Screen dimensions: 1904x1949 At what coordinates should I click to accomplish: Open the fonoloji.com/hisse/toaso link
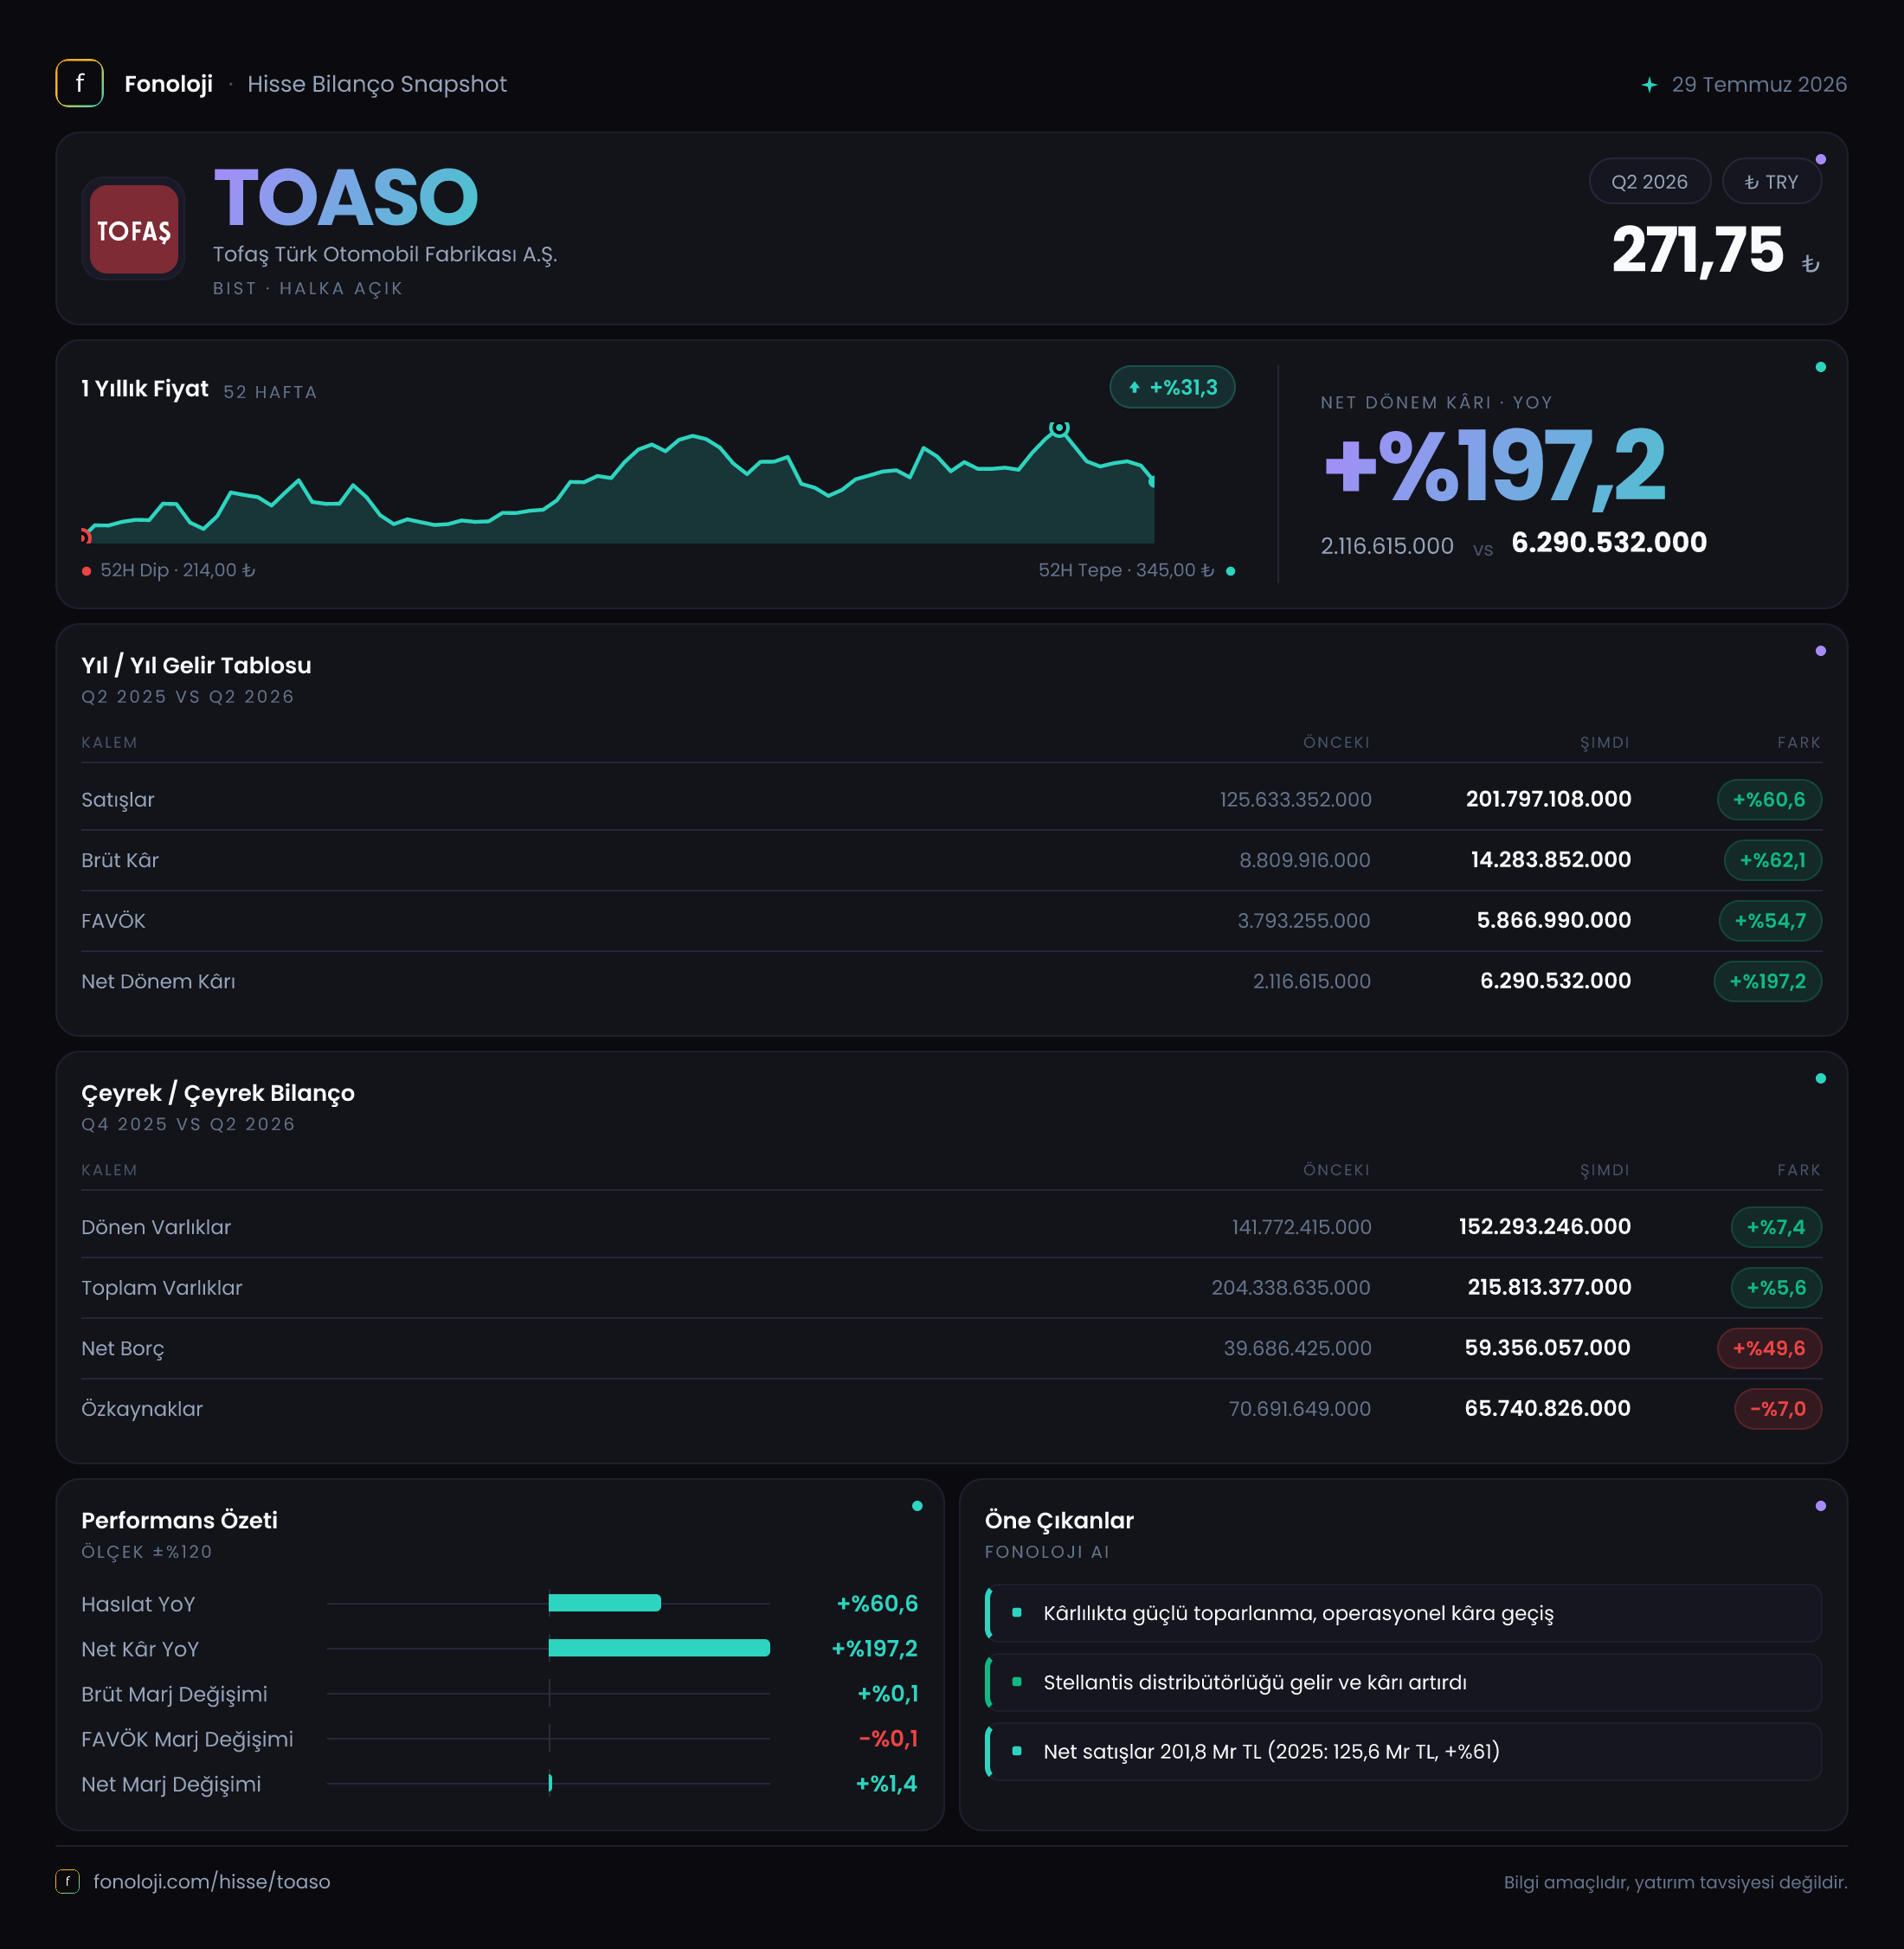coord(211,1881)
